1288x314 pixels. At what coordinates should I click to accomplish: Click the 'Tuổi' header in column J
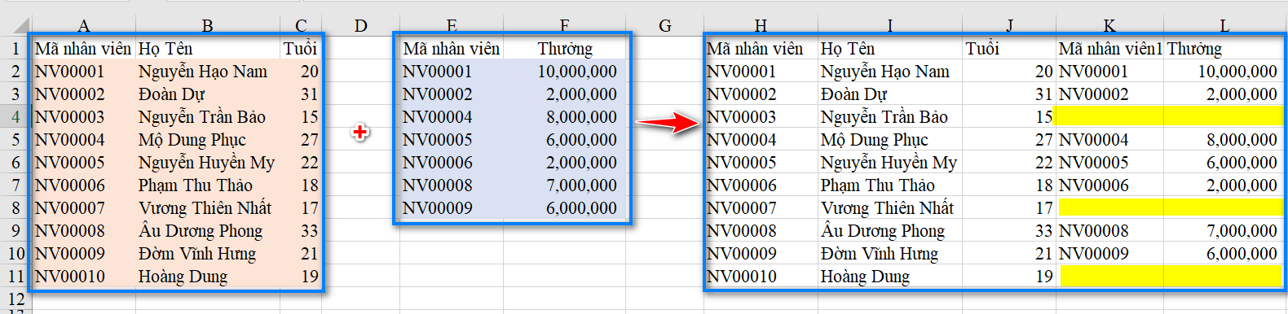coord(982,49)
